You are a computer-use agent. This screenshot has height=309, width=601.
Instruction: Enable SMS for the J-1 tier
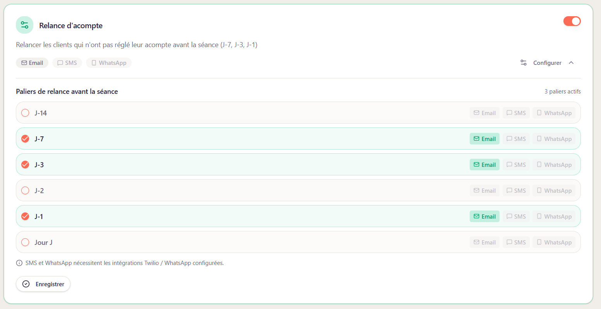click(516, 216)
